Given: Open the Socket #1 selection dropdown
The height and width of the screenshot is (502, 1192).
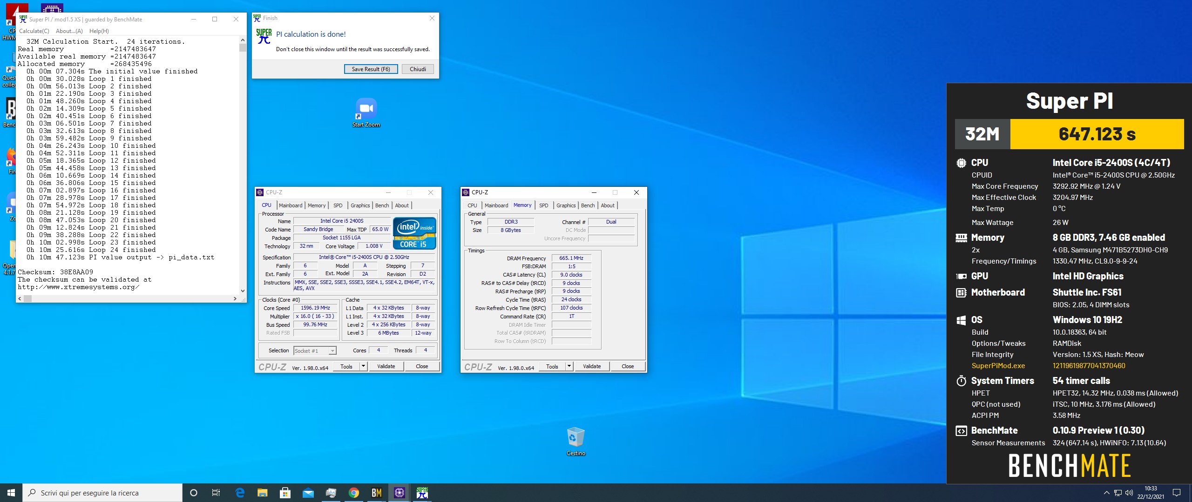Looking at the screenshot, I should click(315, 351).
